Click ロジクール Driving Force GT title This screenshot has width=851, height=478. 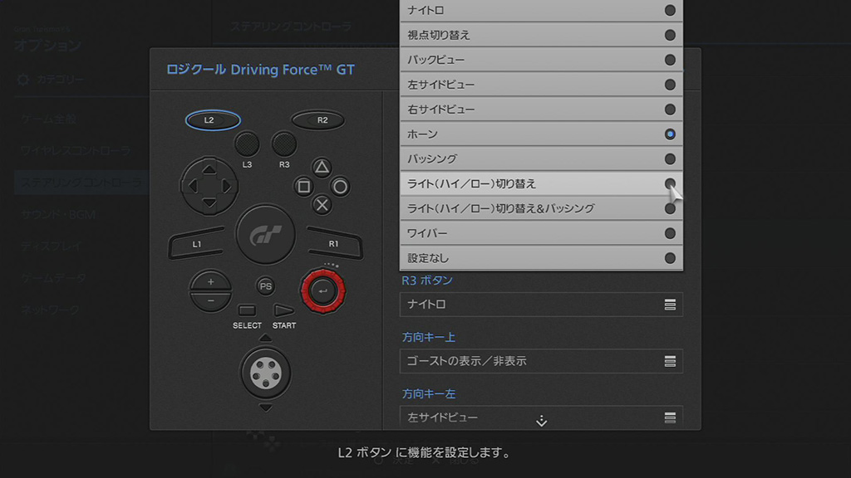click(x=260, y=70)
